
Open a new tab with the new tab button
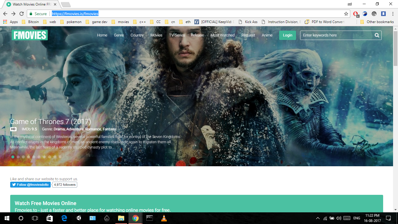pyautogui.click(x=66, y=5)
